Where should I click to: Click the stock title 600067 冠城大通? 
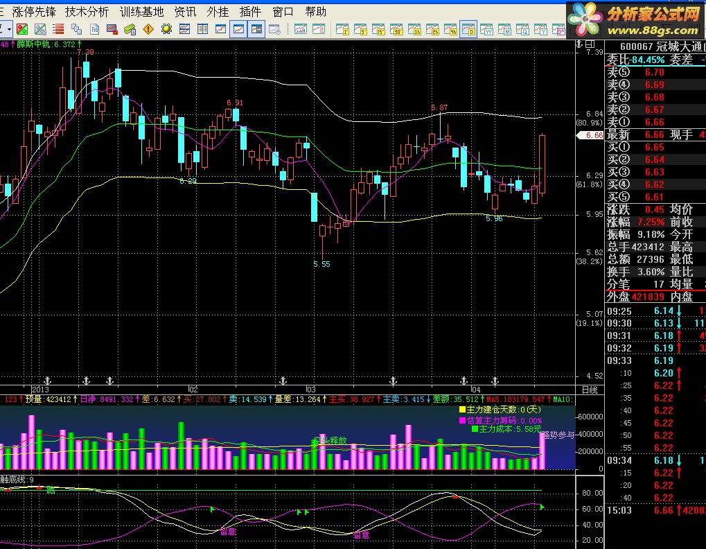point(661,46)
